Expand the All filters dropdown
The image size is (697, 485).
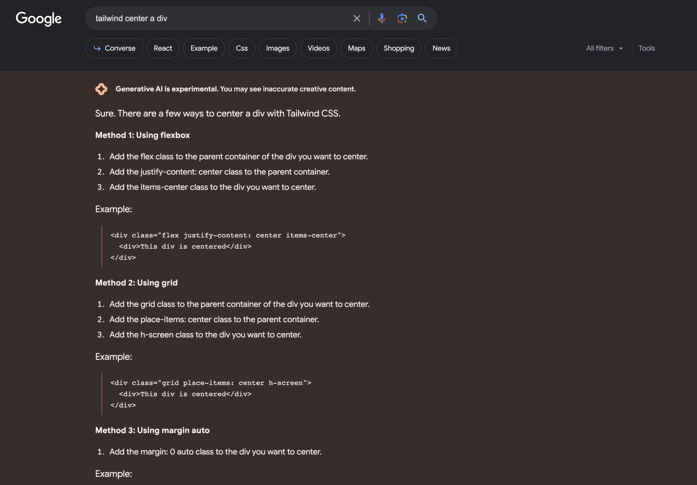click(605, 48)
